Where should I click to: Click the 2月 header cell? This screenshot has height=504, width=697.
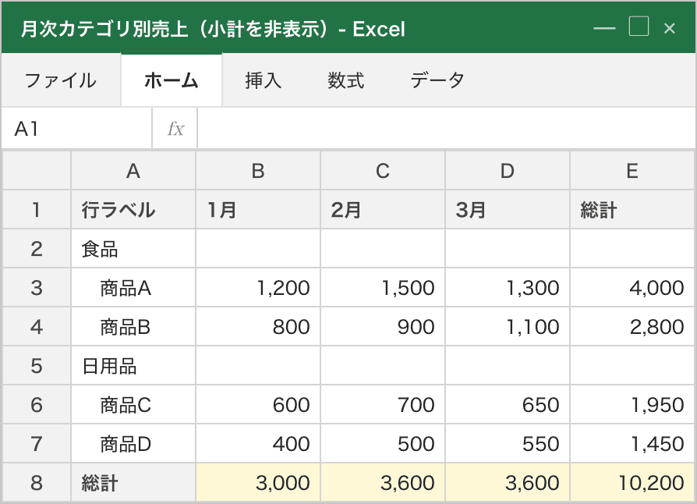click(383, 210)
